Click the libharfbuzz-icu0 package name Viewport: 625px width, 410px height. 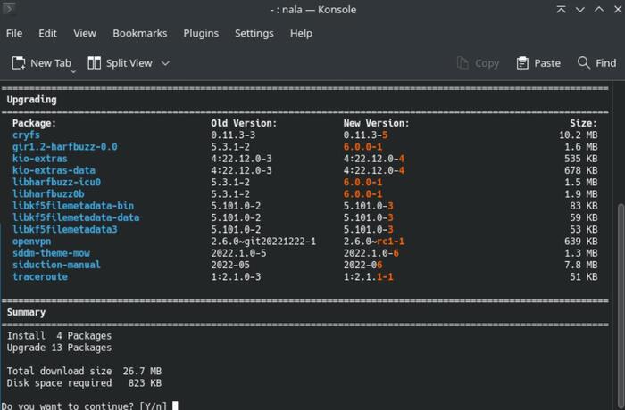[x=56, y=183]
